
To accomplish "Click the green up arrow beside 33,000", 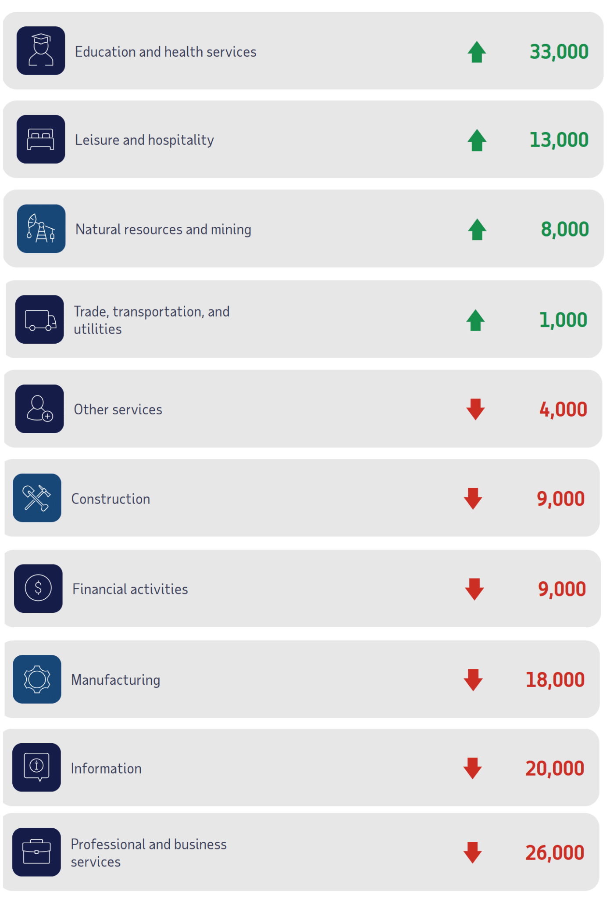I will pos(477,52).
